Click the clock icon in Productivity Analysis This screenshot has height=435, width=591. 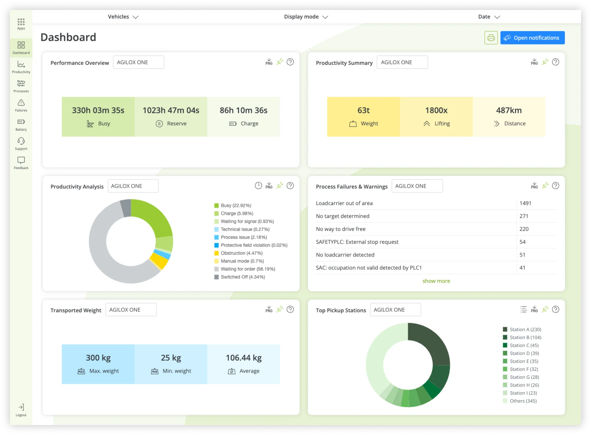(x=258, y=186)
